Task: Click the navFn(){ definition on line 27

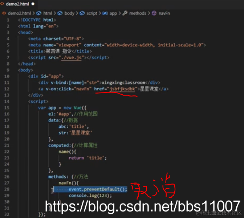Action: tap(69, 183)
